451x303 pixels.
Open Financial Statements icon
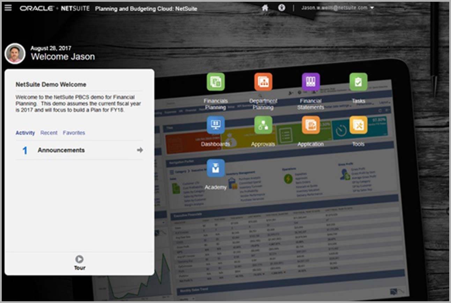(x=311, y=82)
